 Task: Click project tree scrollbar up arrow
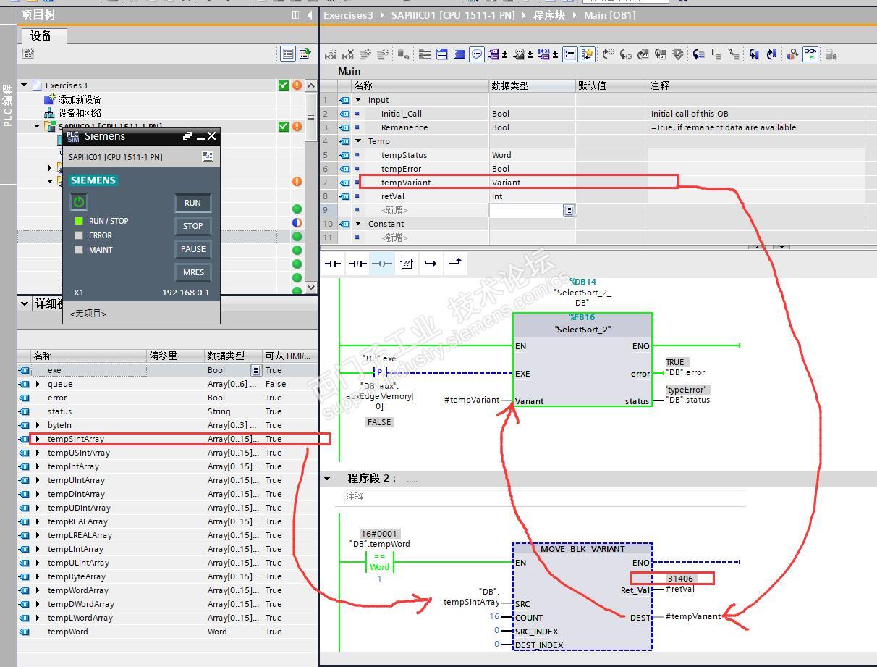click(x=311, y=85)
